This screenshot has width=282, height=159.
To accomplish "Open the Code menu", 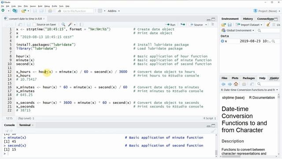I will point(14,6).
